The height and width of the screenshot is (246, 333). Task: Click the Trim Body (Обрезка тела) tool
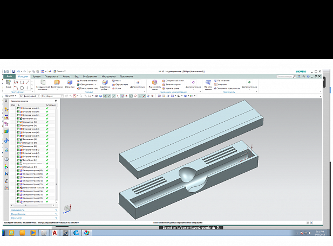(x=120, y=85)
